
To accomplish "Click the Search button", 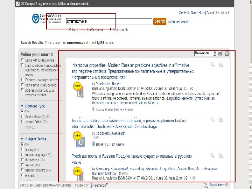I will click(x=160, y=21).
